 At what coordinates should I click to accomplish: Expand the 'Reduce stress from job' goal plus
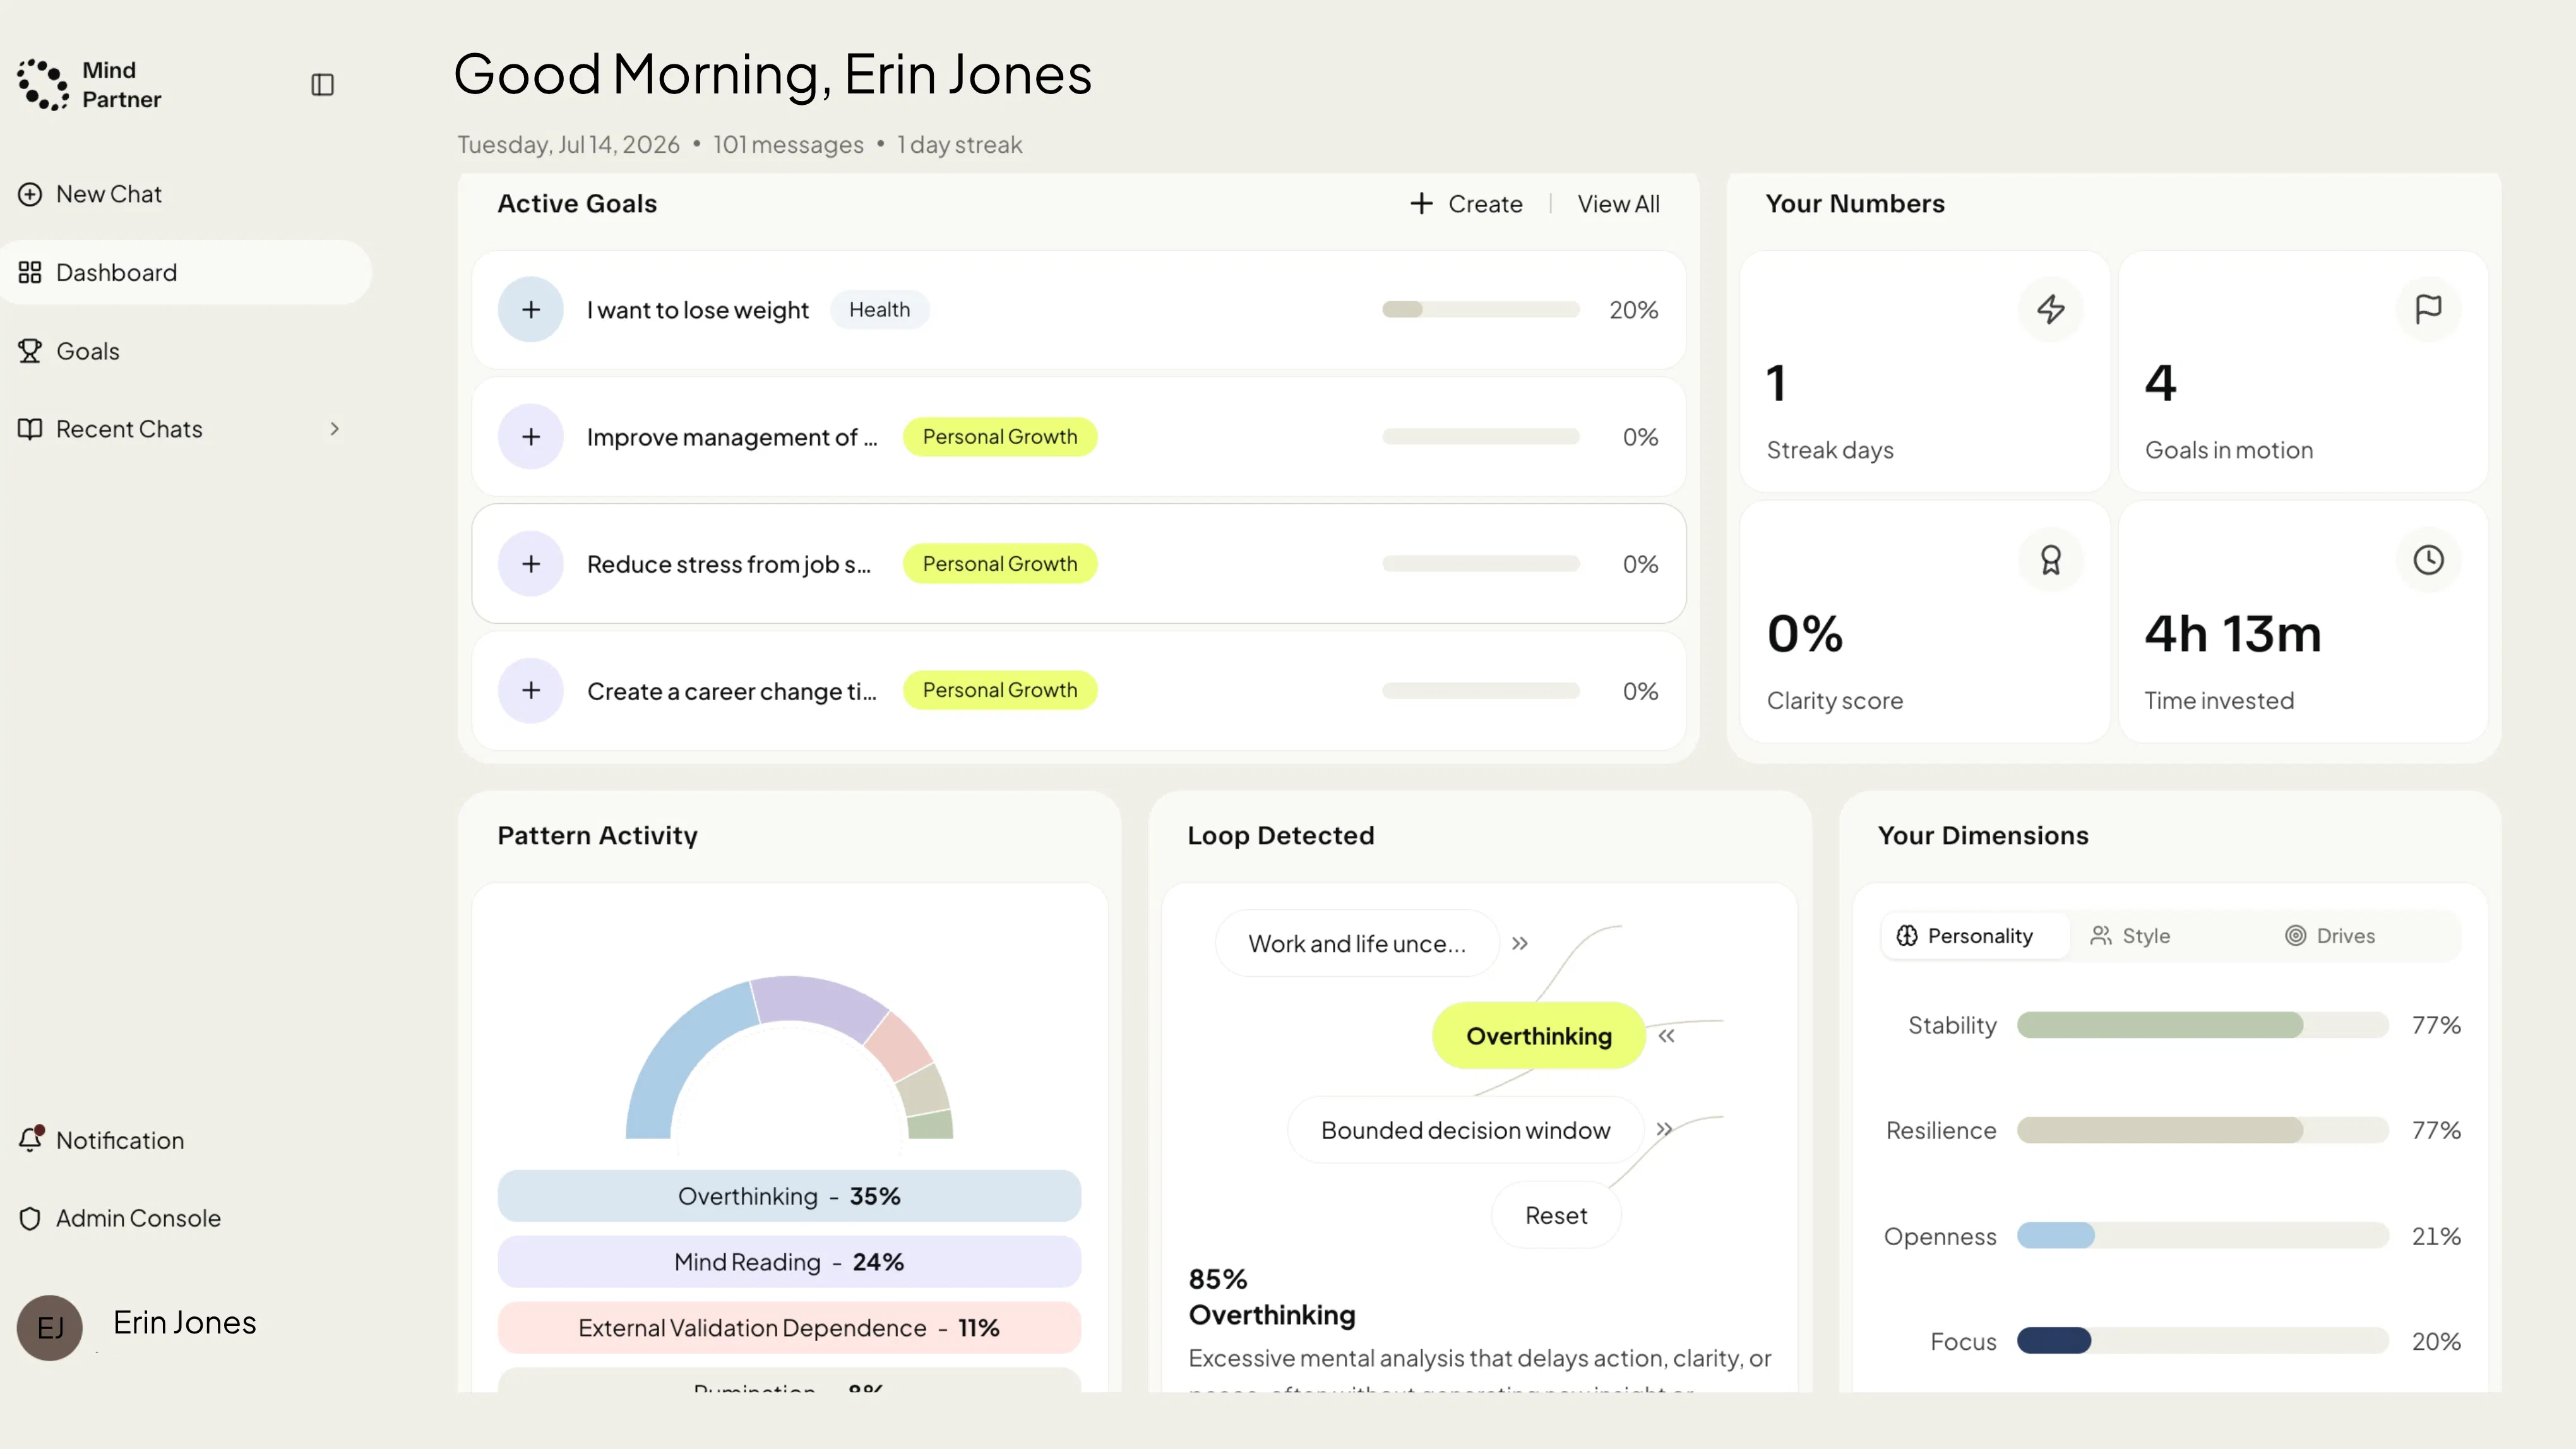click(531, 564)
